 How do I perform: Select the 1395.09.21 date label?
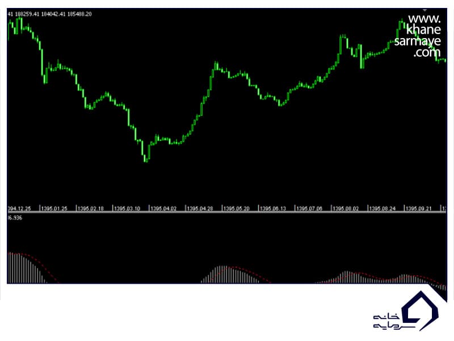pyautogui.click(x=419, y=209)
